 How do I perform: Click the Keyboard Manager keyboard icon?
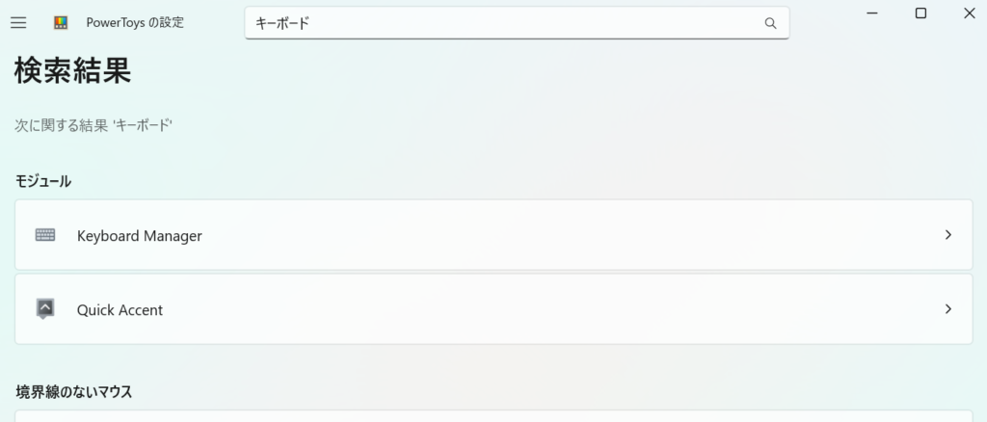pos(45,235)
